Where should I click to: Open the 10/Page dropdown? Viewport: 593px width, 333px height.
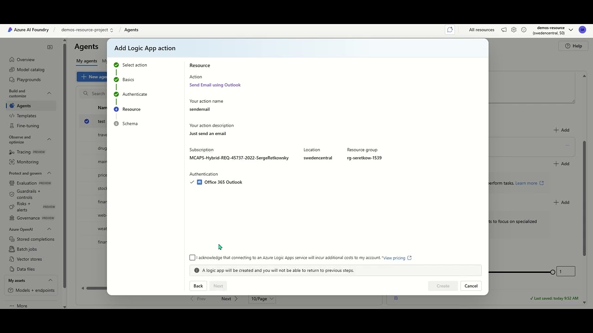tap(262, 299)
